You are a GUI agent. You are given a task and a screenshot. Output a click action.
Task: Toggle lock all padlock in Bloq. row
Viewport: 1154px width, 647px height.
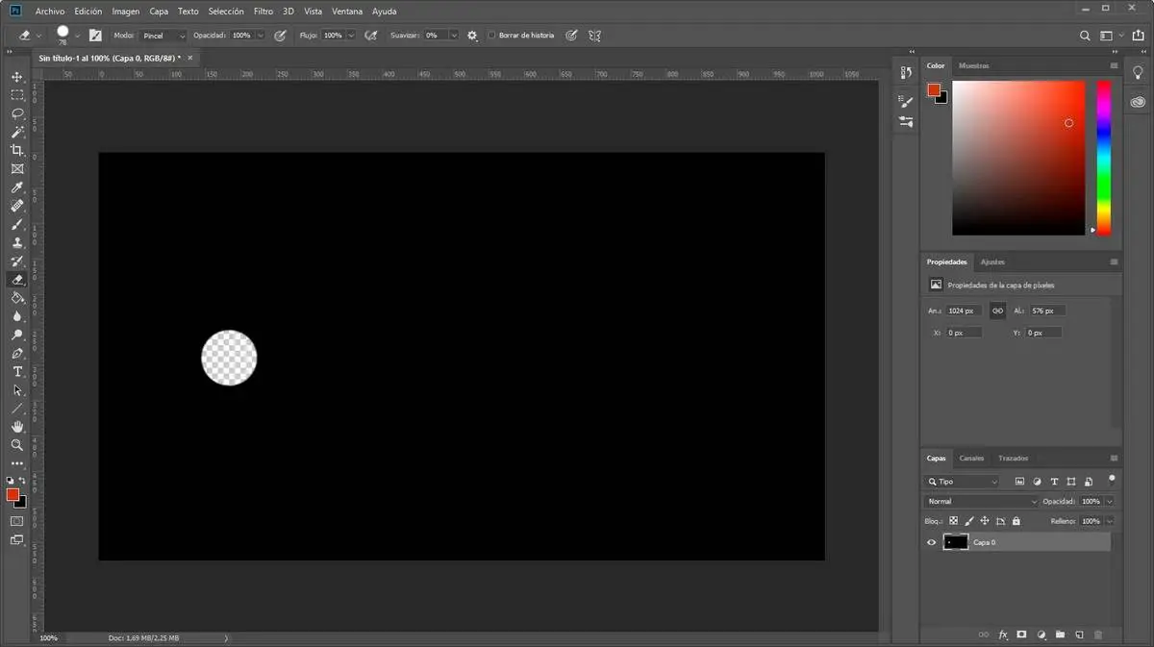coord(1016,521)
